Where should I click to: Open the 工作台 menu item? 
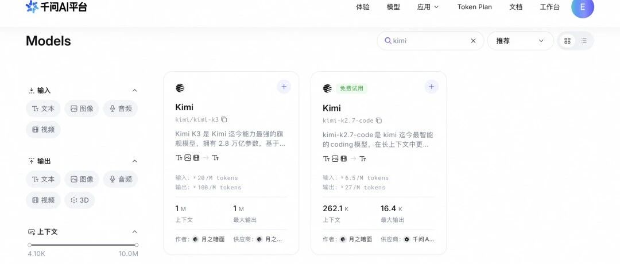(549, 7)
